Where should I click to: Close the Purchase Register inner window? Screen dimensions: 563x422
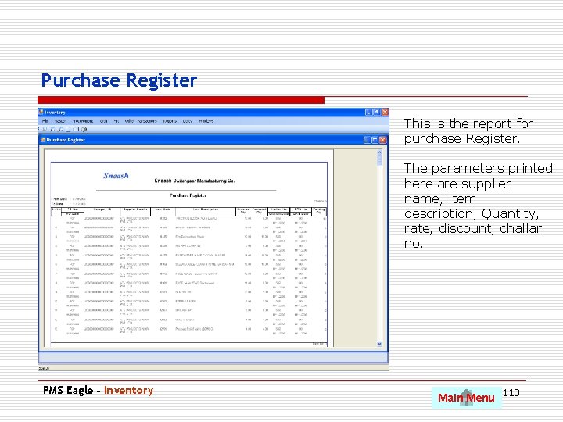point(382,140)
